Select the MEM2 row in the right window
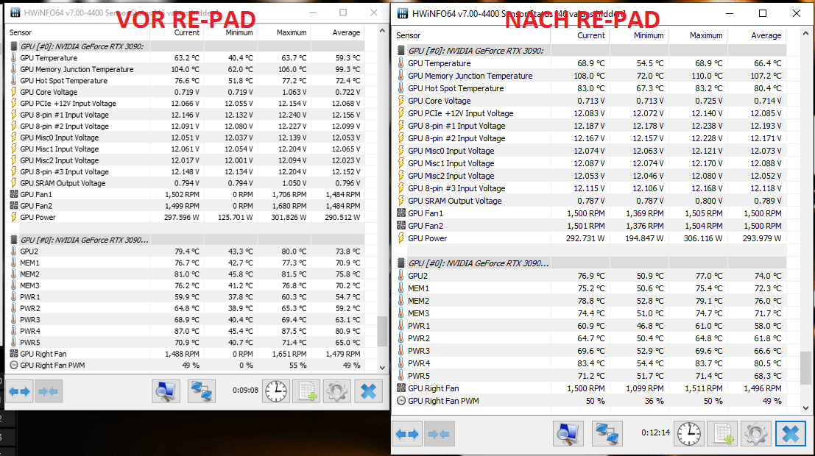 pos(590,302)
